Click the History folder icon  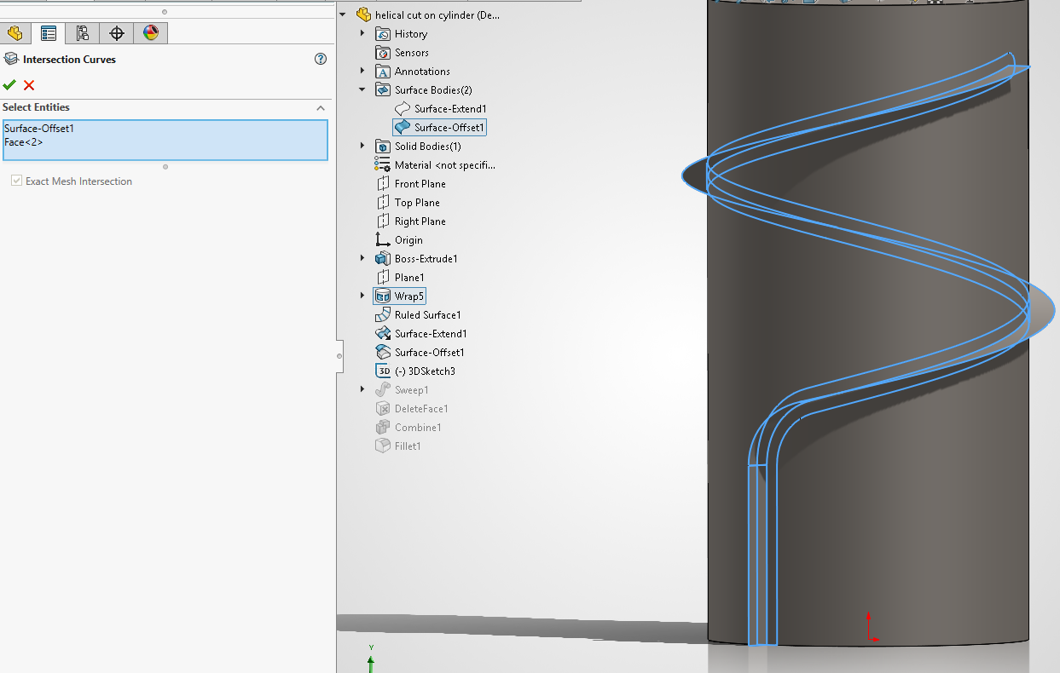tap(383, 34)
